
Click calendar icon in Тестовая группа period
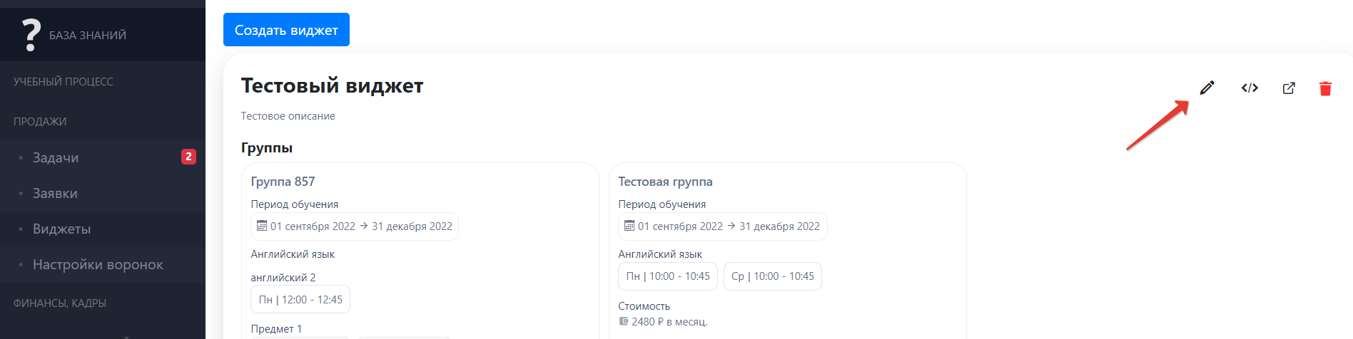629,225
